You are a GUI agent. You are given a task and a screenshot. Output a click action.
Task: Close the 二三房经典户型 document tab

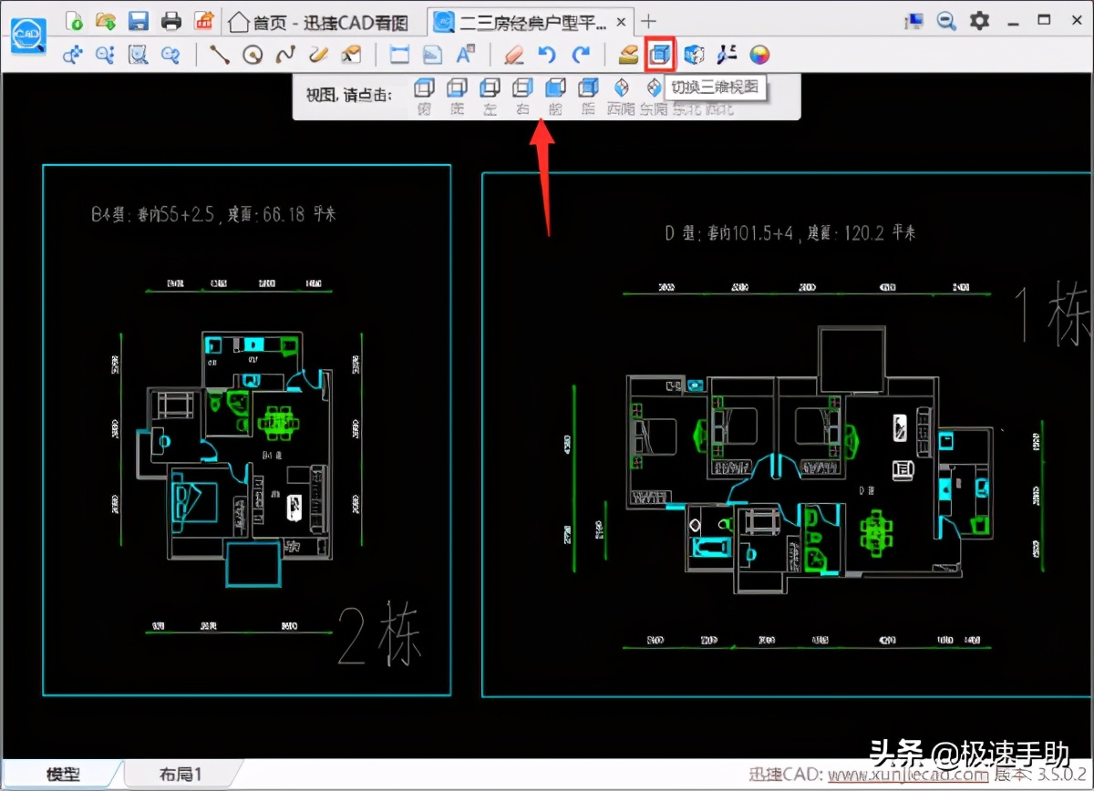pos(621,21)
